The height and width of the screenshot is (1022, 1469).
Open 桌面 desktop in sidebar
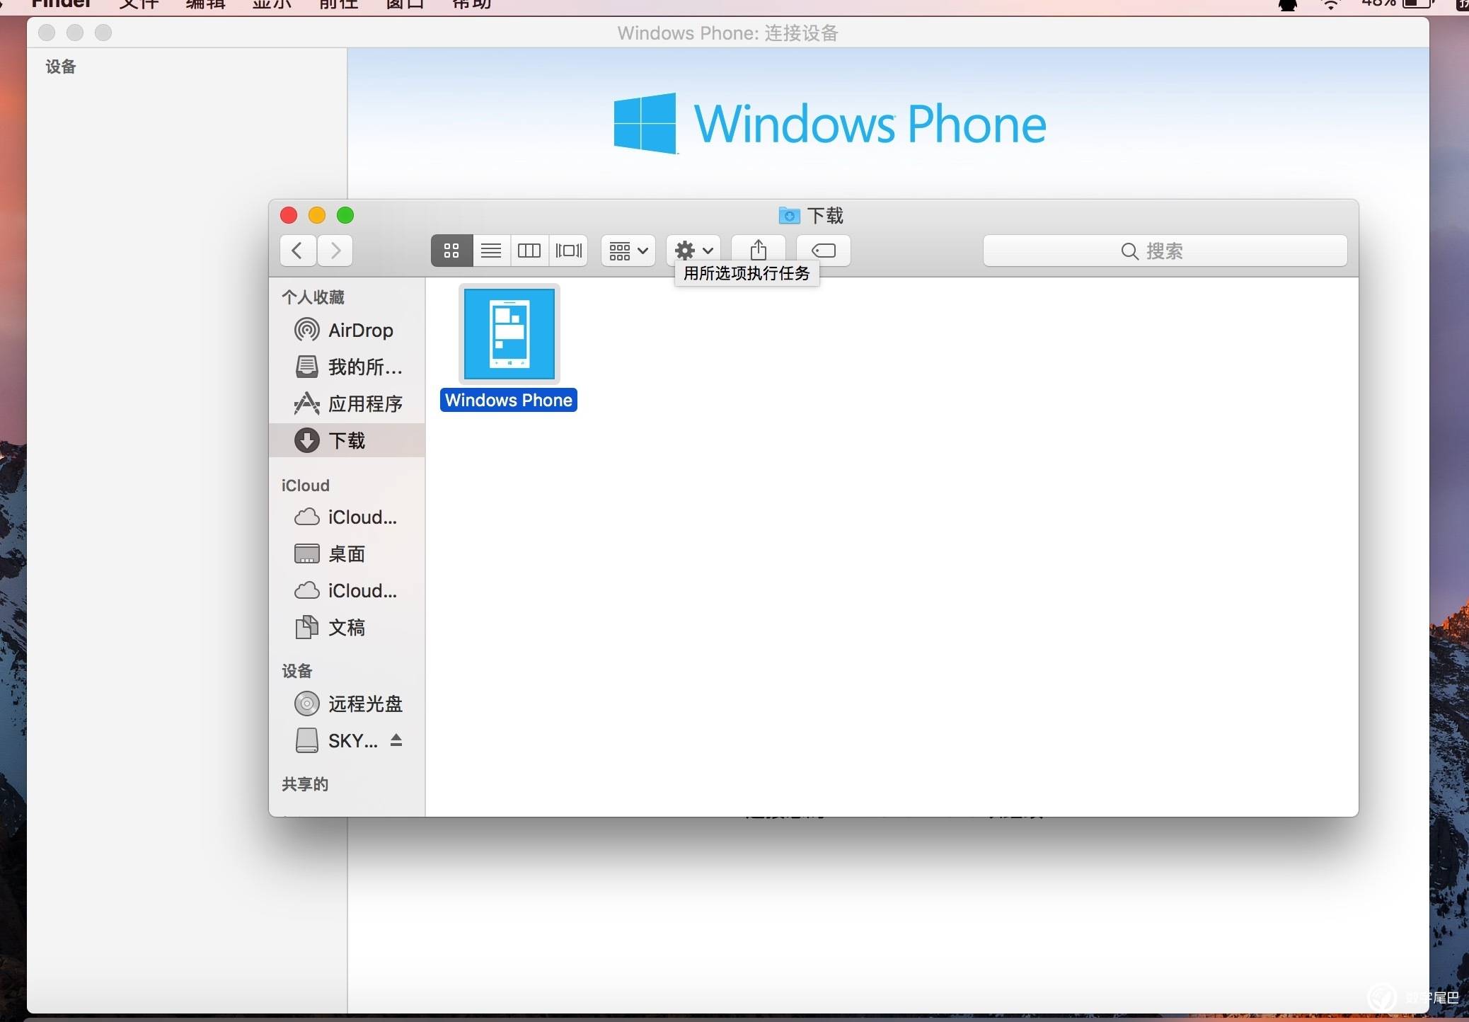pos(347,553)
